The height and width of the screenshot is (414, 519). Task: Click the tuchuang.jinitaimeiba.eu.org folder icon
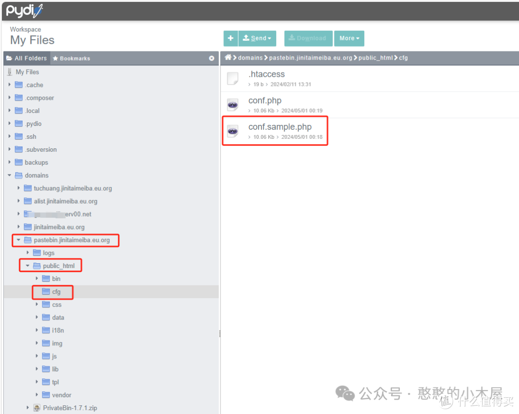pos(28,188)
